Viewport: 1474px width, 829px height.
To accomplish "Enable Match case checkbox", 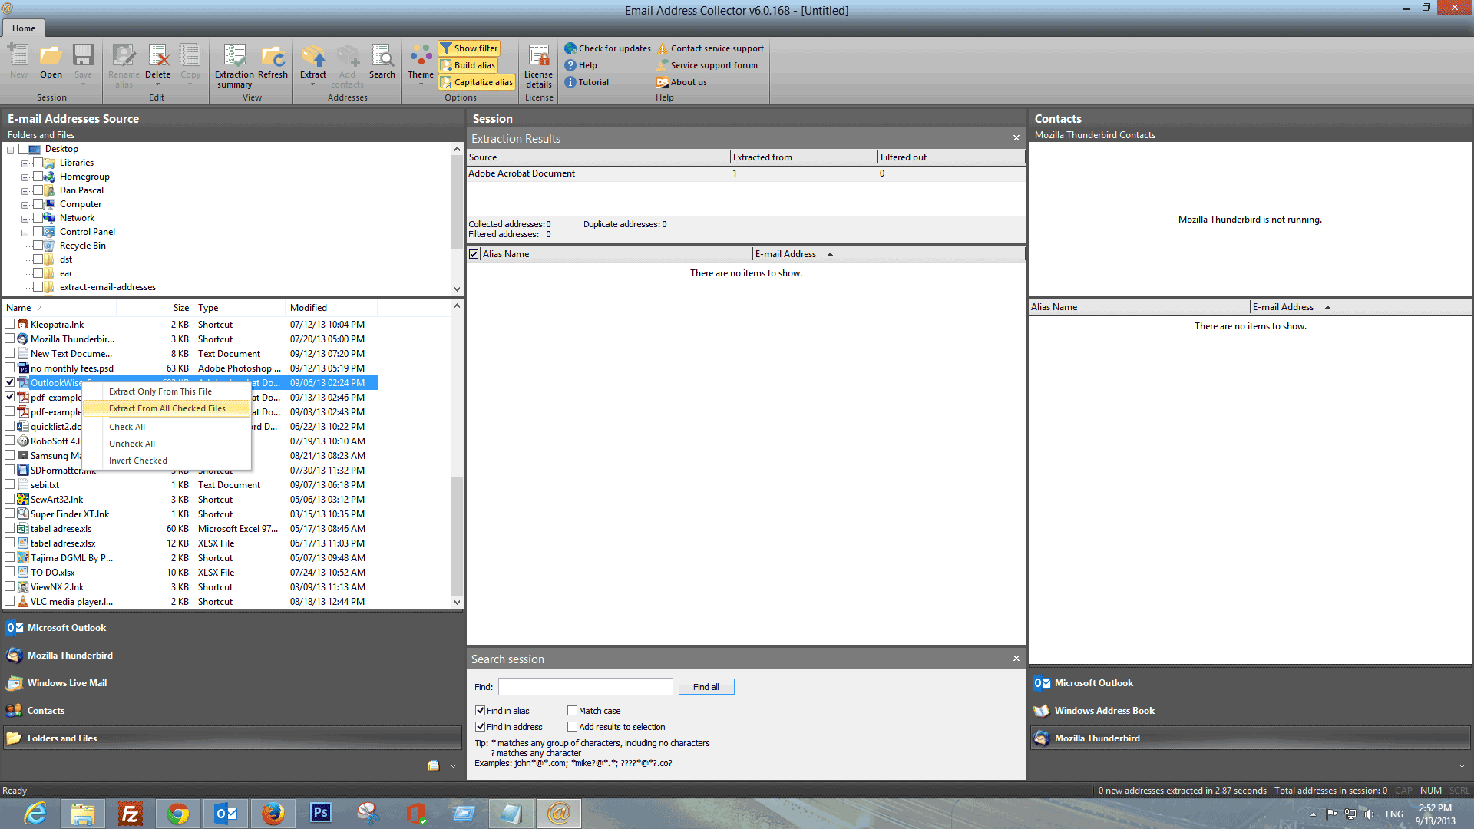I will (572, 711).
